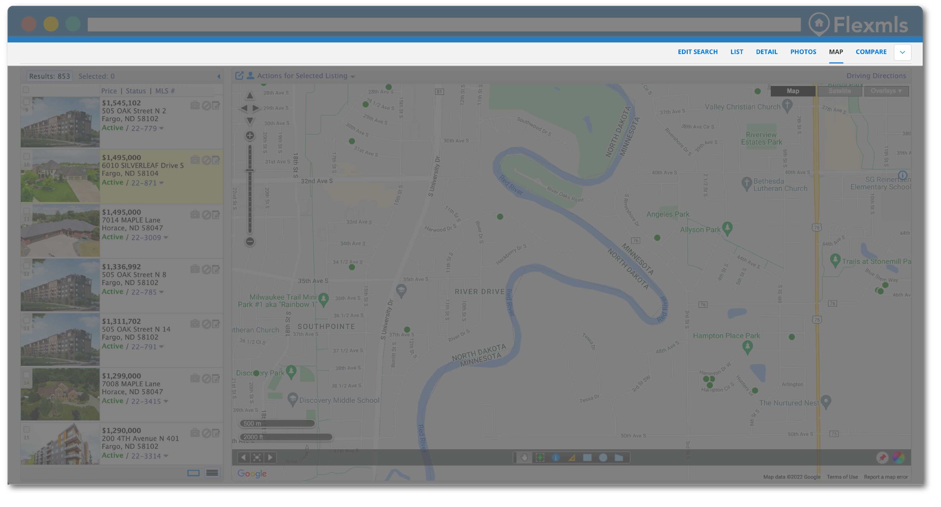
Task: Switch map to Satellite view
Action: tap(840, 91)
